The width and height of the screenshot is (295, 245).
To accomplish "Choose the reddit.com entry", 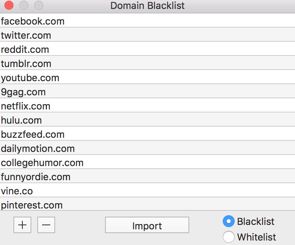I will [x=25, y=50].
